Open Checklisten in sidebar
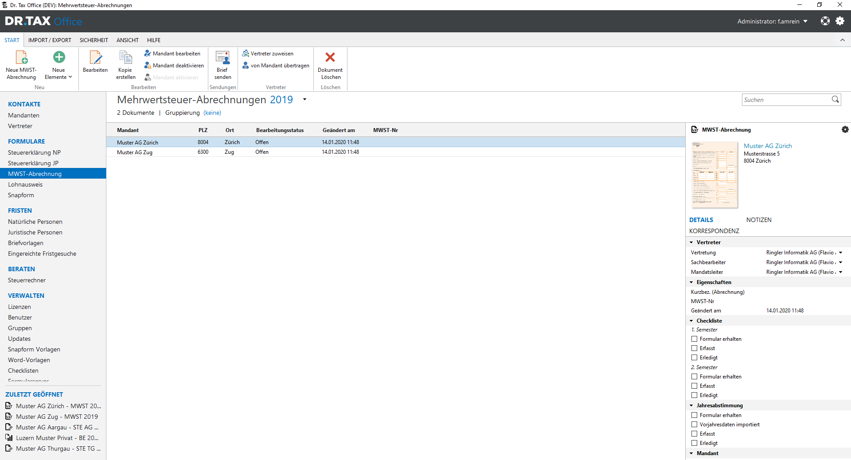The image size is (851, 460). [x=23, y=370]
